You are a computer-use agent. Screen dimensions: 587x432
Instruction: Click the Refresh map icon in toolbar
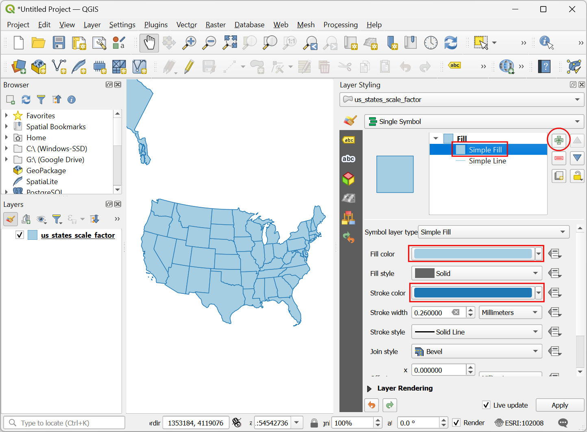pyautogui.click(x=450, y=43)
